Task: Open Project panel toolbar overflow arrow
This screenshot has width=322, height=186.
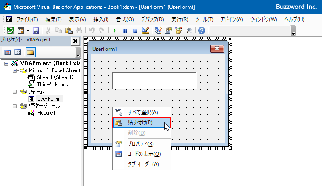Action: click(x=78, y=52)
